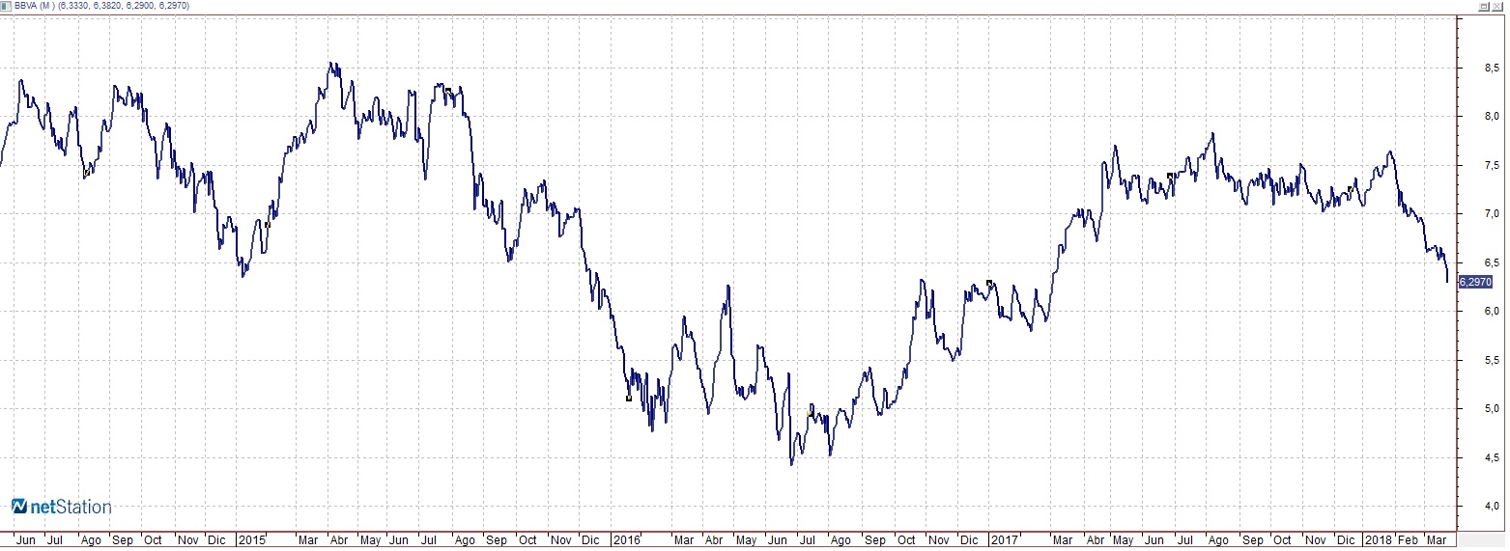Click the 4,0 price axis value
The height and width of the screenshot is (551, 1510).
click(1492, 506)
